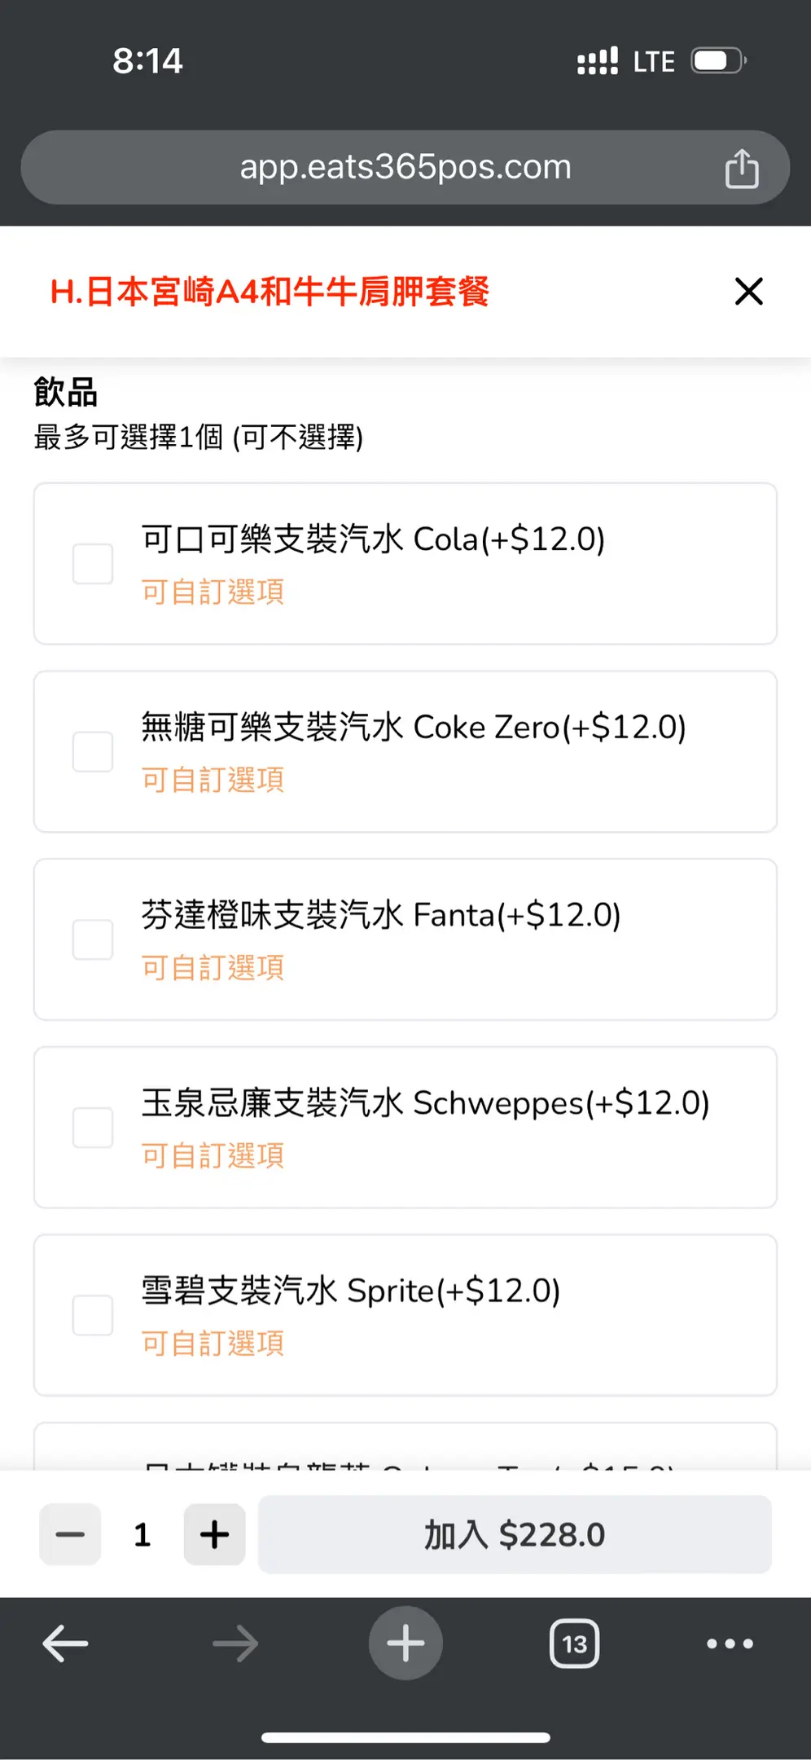Tap the browser back arrow
The width and height of the screenshot is (811, 1760).
coord(65,1643)
